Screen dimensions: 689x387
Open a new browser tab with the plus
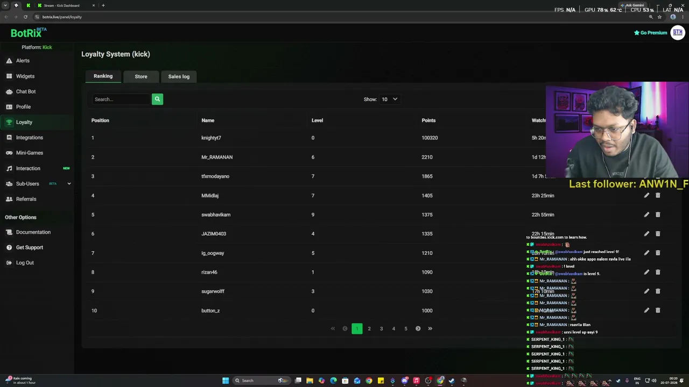tap(103, 5)
